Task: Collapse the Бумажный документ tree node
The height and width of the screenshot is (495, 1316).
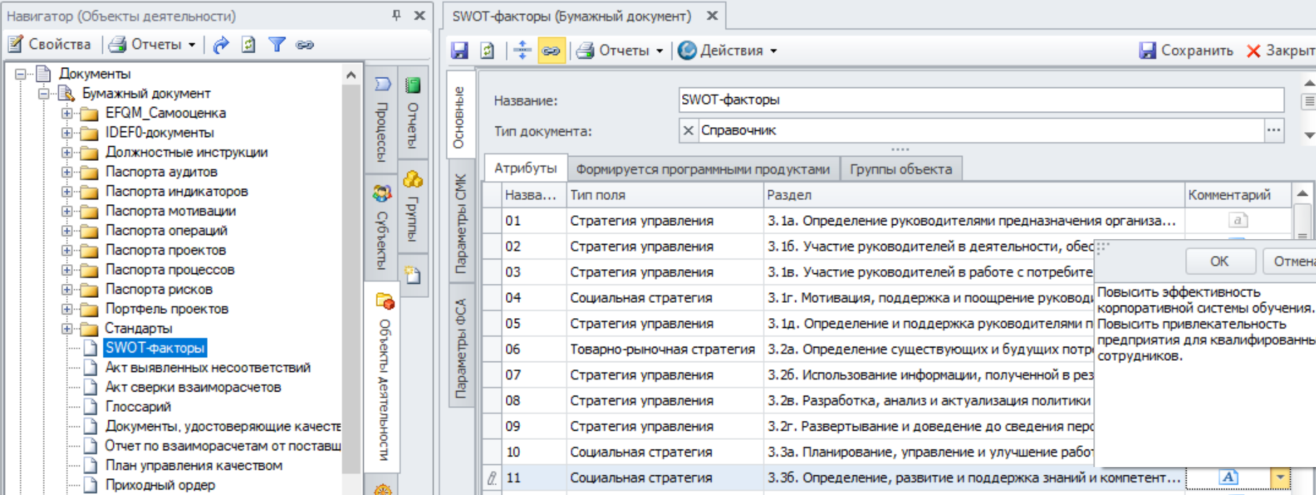Action: [43, 94]
